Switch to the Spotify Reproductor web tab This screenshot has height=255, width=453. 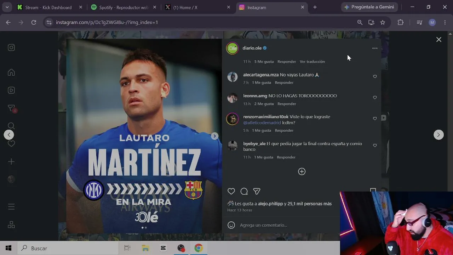[x=124, y=7]
